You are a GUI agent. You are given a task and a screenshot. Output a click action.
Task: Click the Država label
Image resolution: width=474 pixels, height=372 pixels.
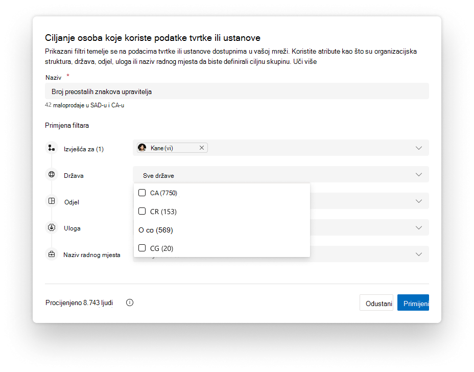(74, 176)
